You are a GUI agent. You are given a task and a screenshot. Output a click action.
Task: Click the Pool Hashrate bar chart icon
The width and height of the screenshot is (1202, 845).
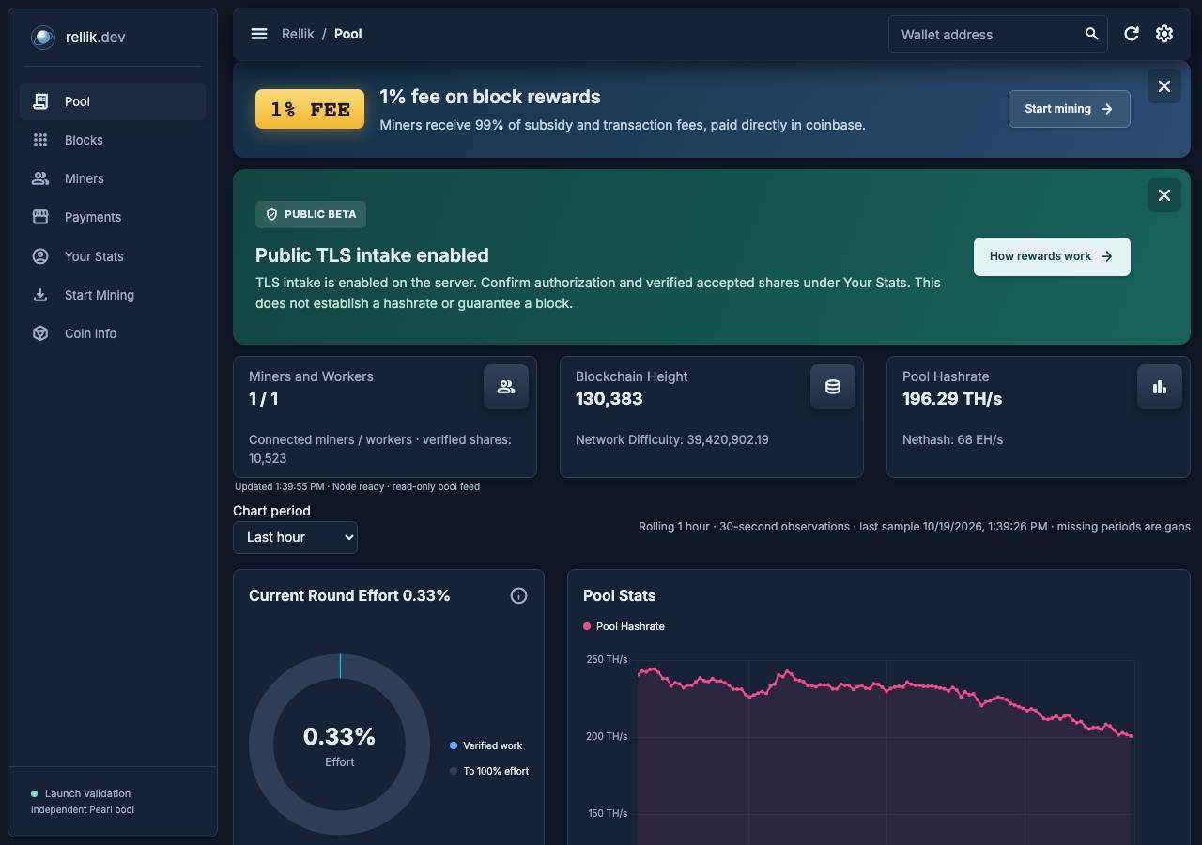click(1160, 387)
